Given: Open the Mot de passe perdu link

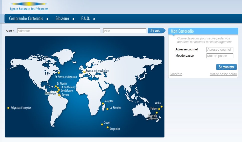Looking at the screenshot, I should (223, 74).
